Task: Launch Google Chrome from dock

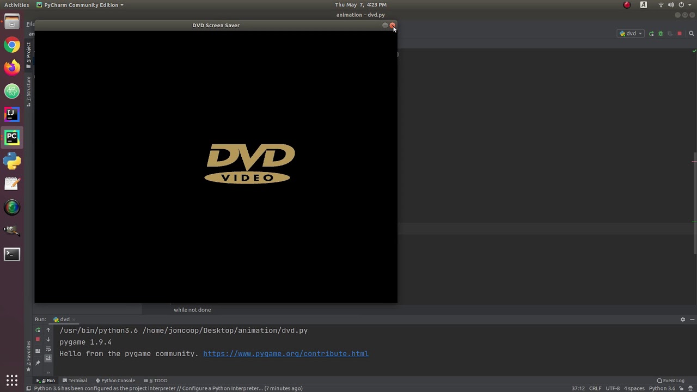Action: coord(12,45)
